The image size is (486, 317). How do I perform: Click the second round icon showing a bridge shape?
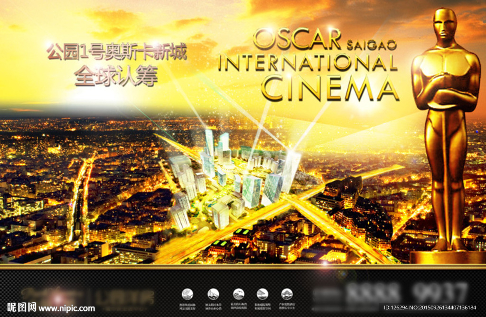pyautogui.click(x=213, y=294)
